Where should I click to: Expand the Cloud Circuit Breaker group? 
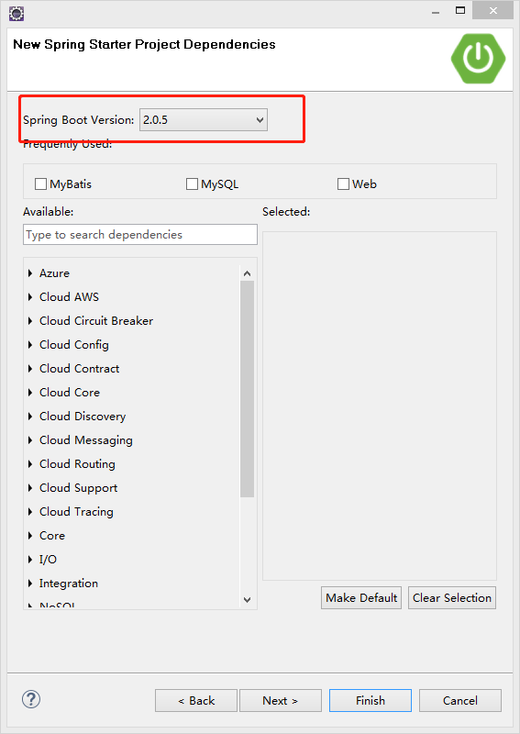pos(30,320)
